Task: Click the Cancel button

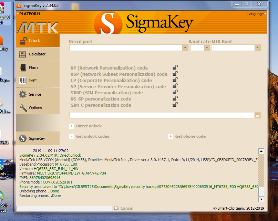Action: point(124,208)
